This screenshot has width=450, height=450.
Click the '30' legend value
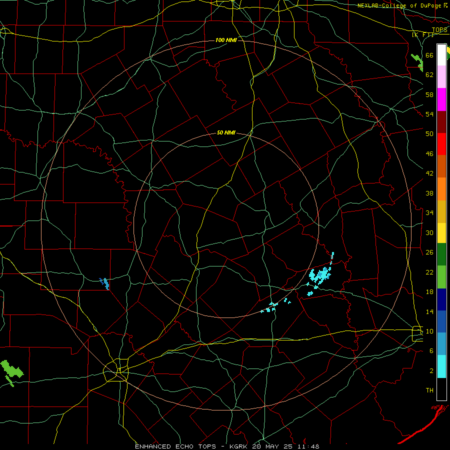[429, 232]
